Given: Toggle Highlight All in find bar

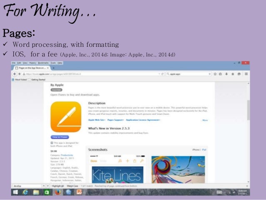Looking at the screenshot, I should click(x=58, y=186).
